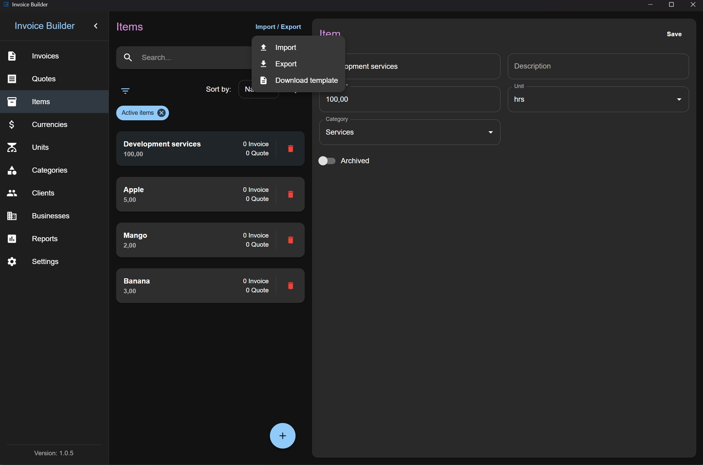Viewport: 703px width, 465px height.
Task: Go to Items in the sidebar
Action: (x=54, y=102)
